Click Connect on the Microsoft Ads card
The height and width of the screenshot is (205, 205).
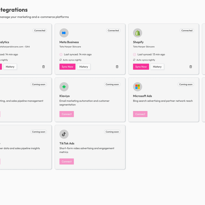pos(140,114)
